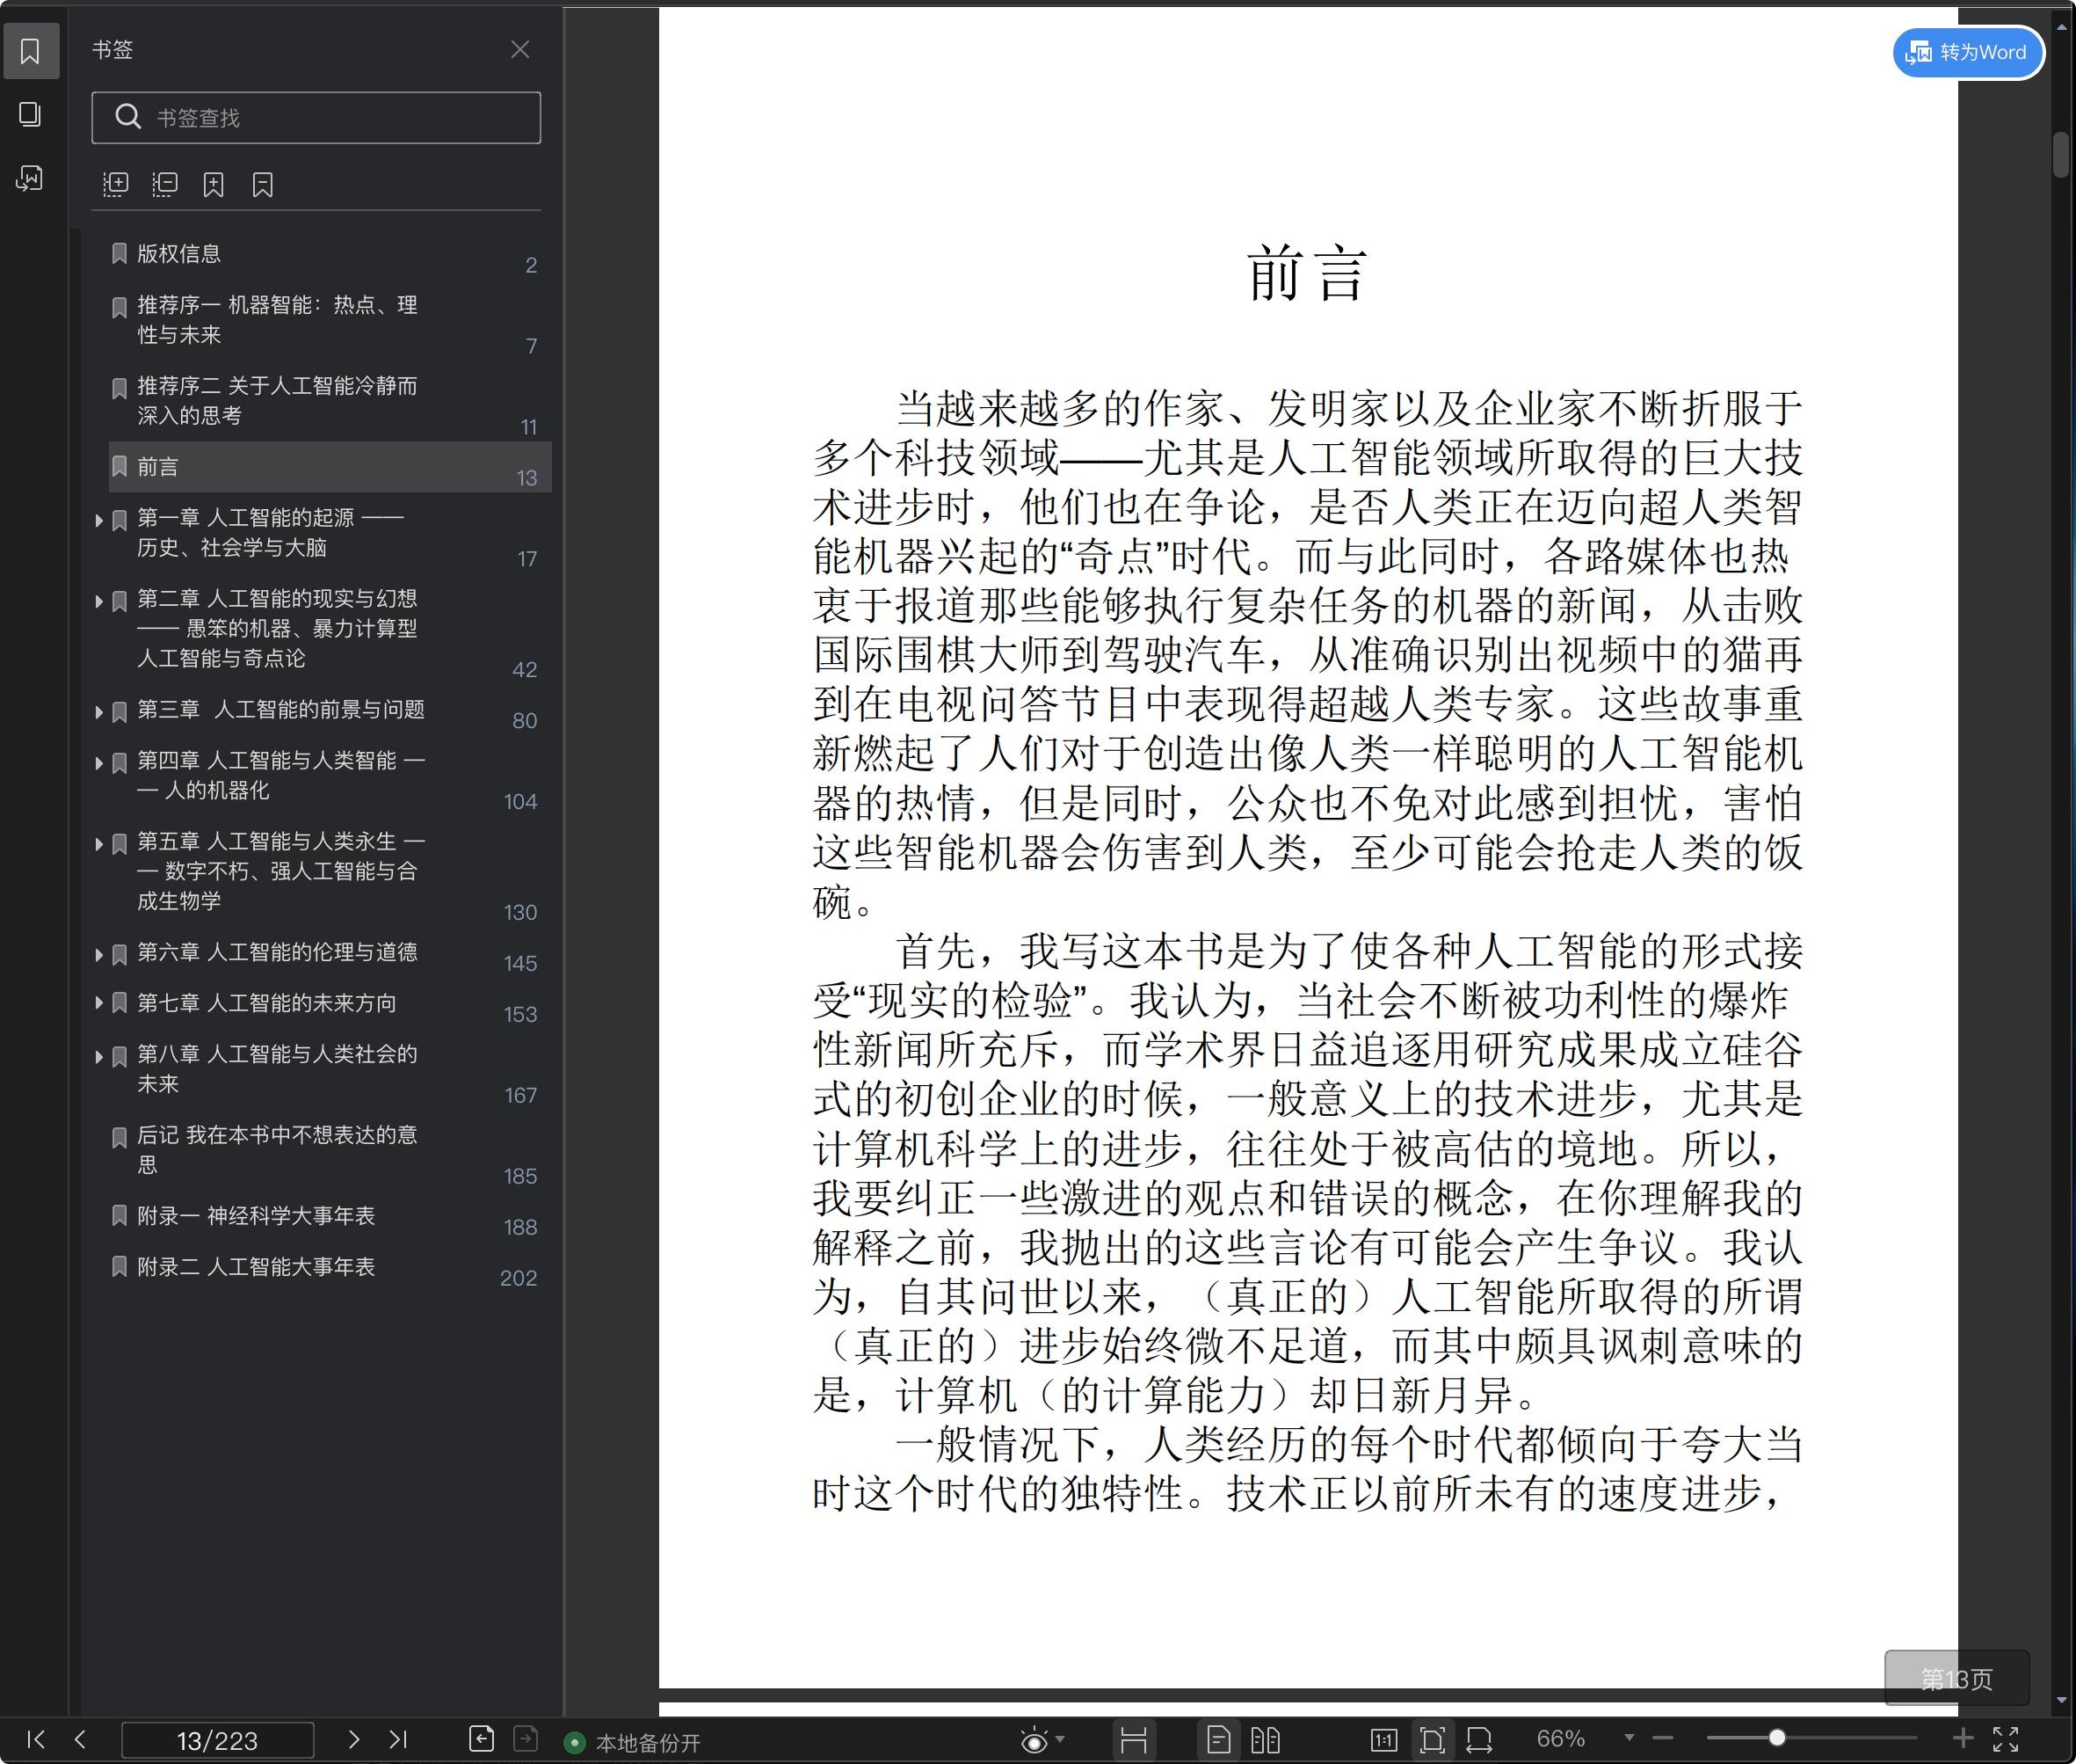Expand all bookmarks icon
The width and height of the screenshot is (2076, 1764).
(116, 184)
